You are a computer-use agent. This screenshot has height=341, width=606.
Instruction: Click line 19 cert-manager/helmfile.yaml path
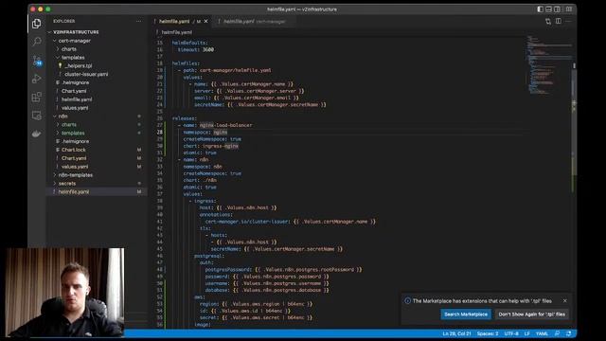tap(235, 70)
